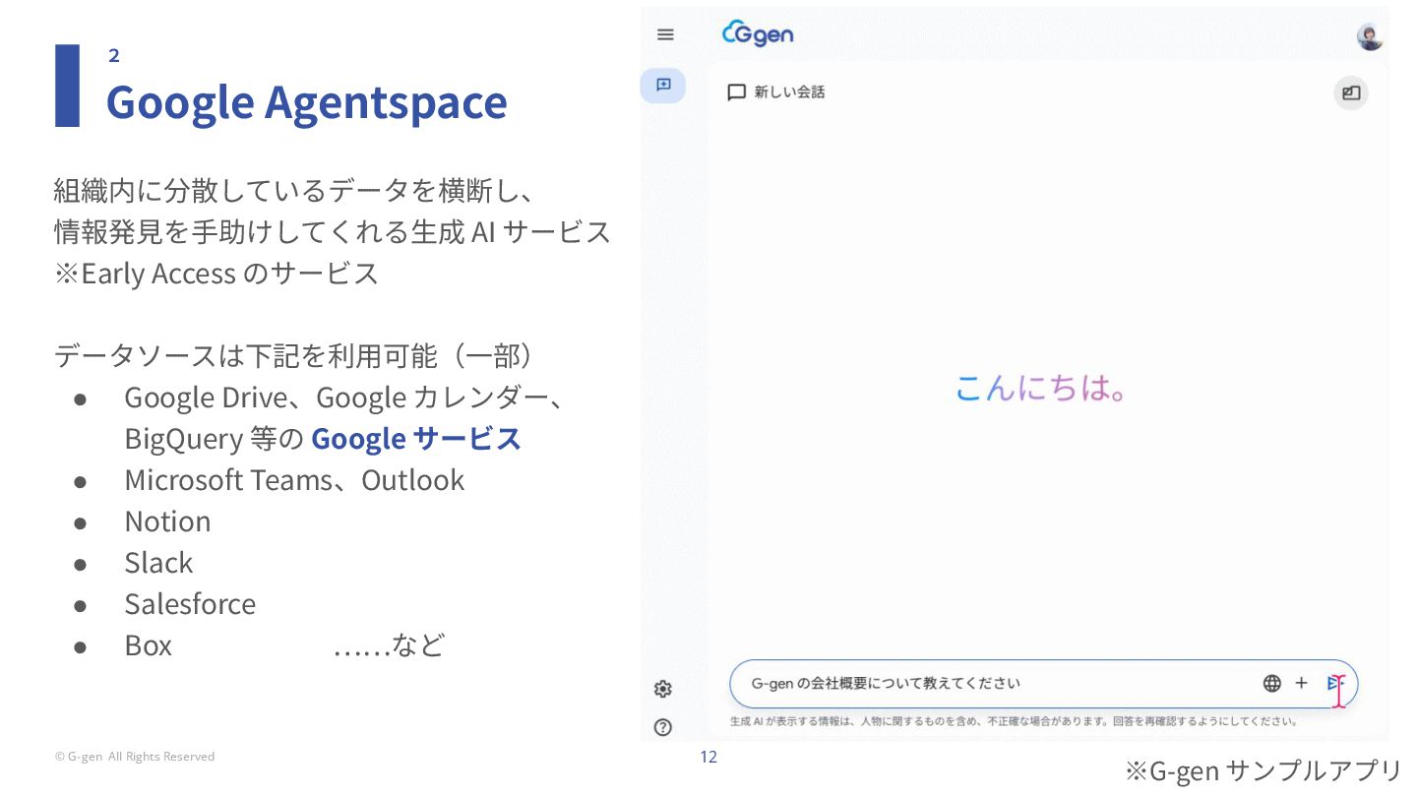Open the hamburger menu in the app
The height and width of the screenshot is (797, 1417).
665,34
